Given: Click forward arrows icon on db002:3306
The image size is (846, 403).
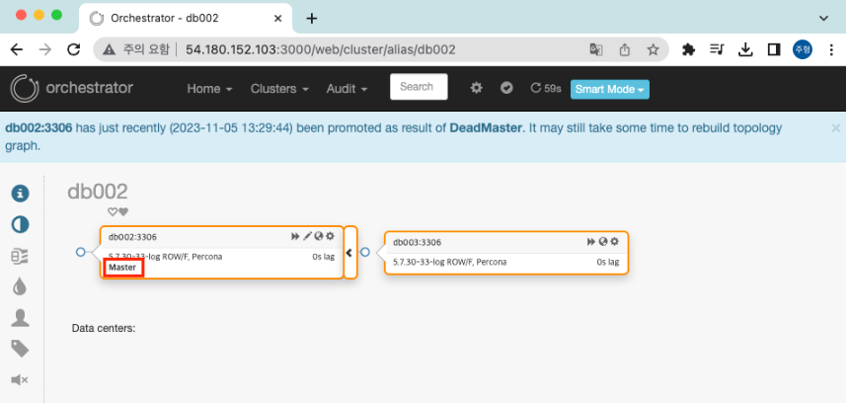Looking at the screenshot, I should pos(295,236).
